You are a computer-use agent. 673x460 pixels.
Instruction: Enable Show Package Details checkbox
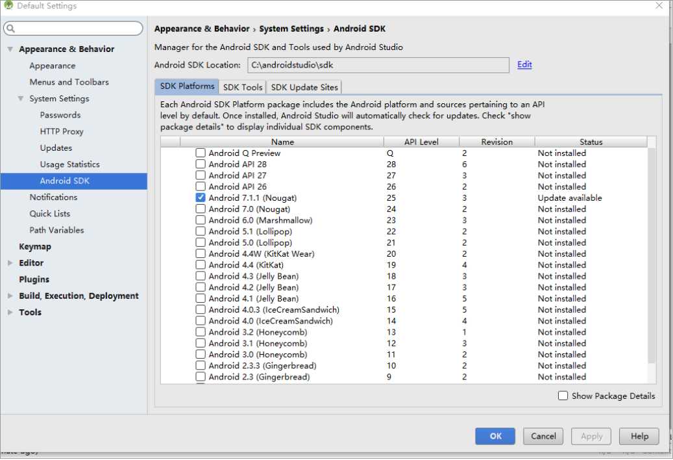coord(563,396)
